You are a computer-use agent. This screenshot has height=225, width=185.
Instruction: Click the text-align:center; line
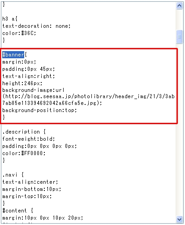(30, 182)
